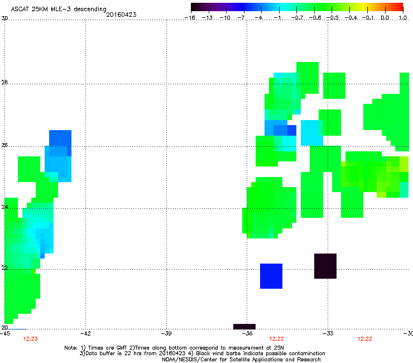Select the latitude label 22

point(4,268)
